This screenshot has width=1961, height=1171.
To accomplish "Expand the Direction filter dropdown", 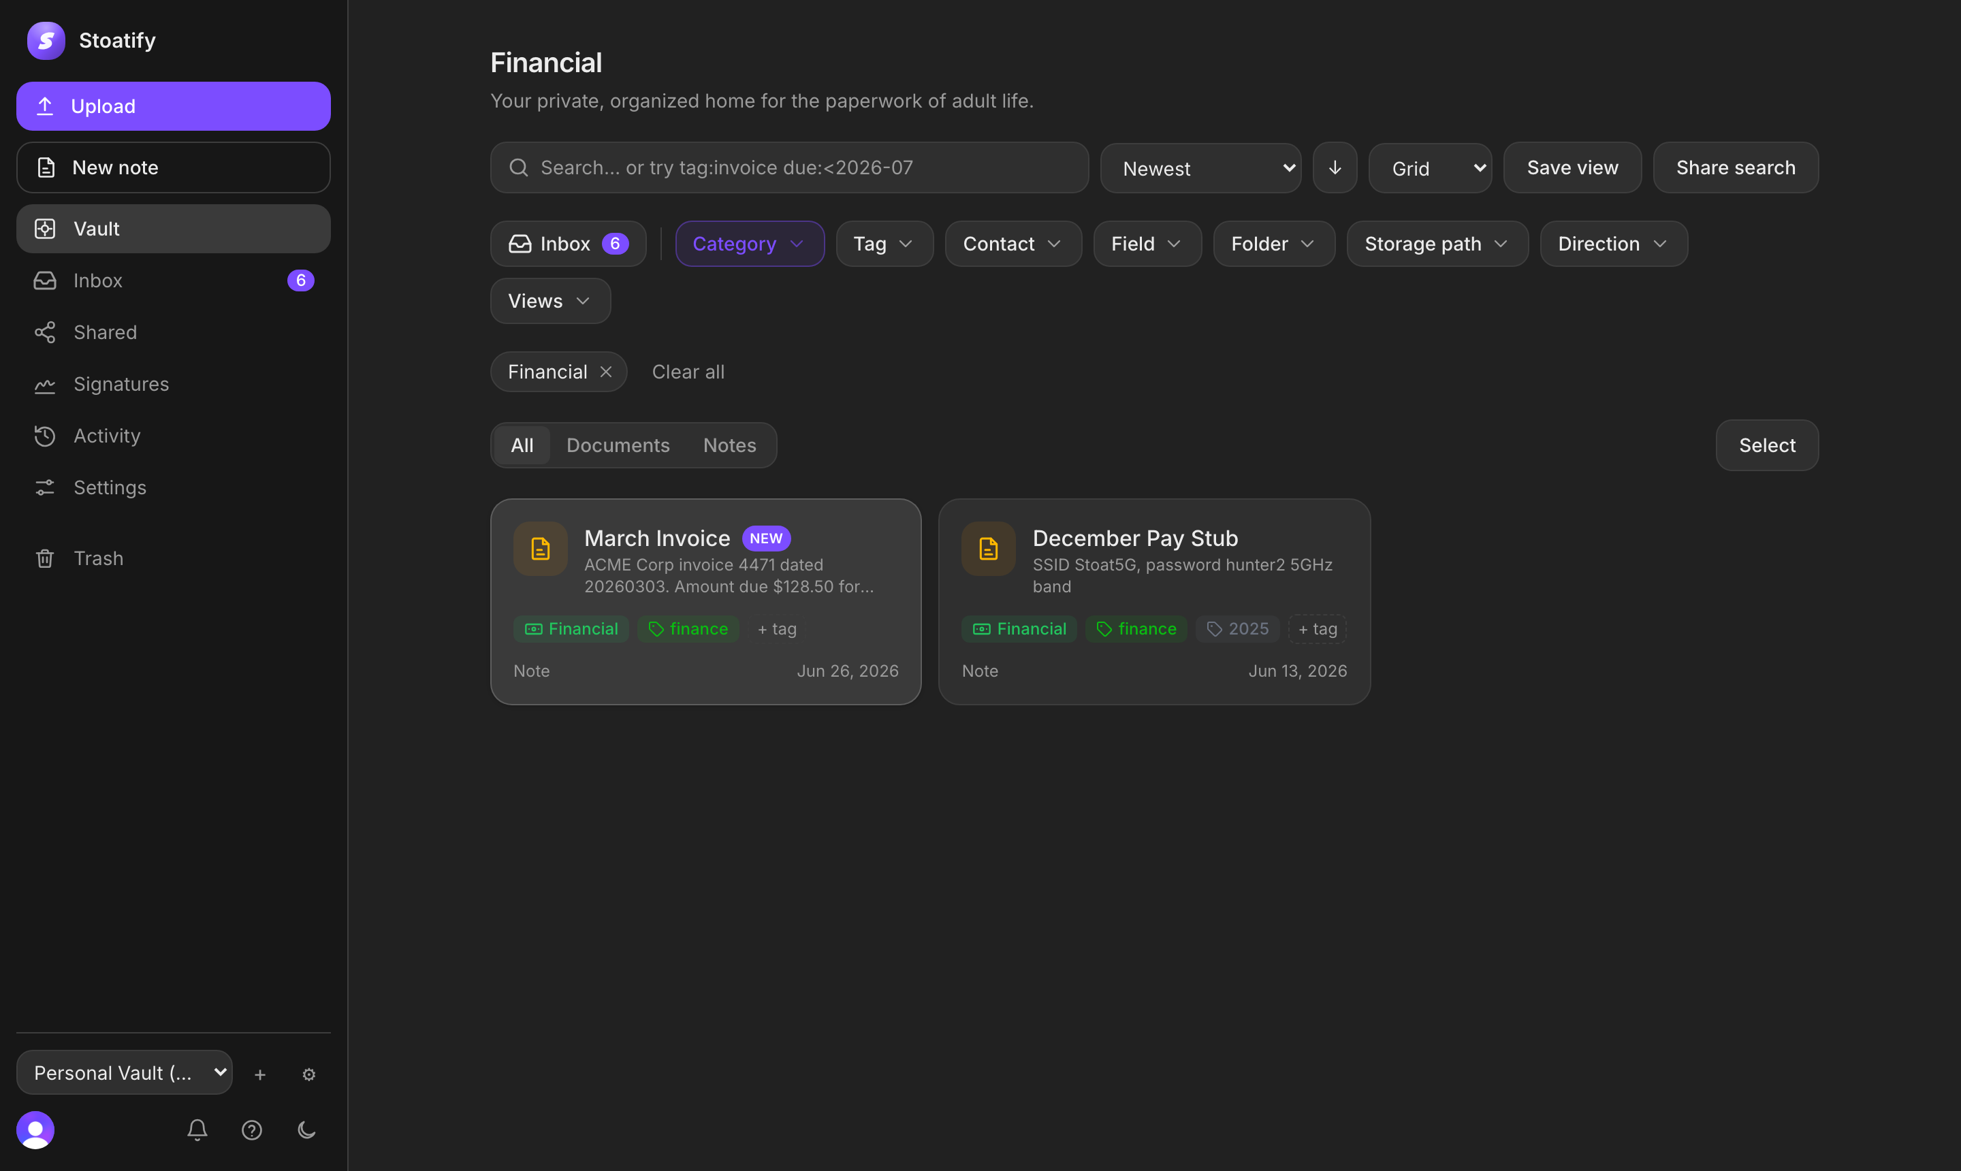I will tap(1613, 244).
